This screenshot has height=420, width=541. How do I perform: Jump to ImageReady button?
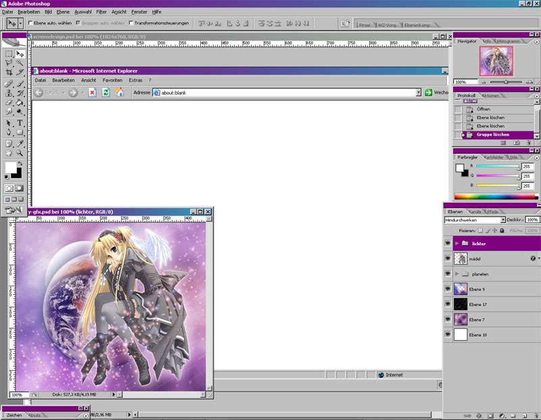(14, 209)
